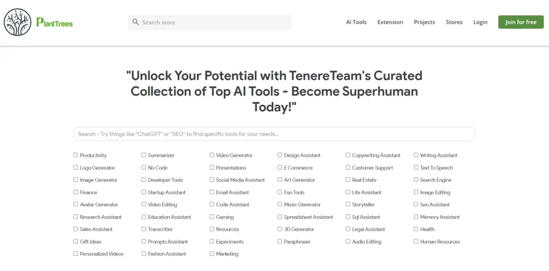This screenshot has width=549, height=271.
Task: Click the magnifying glass search icon
Action: (135, 22)
